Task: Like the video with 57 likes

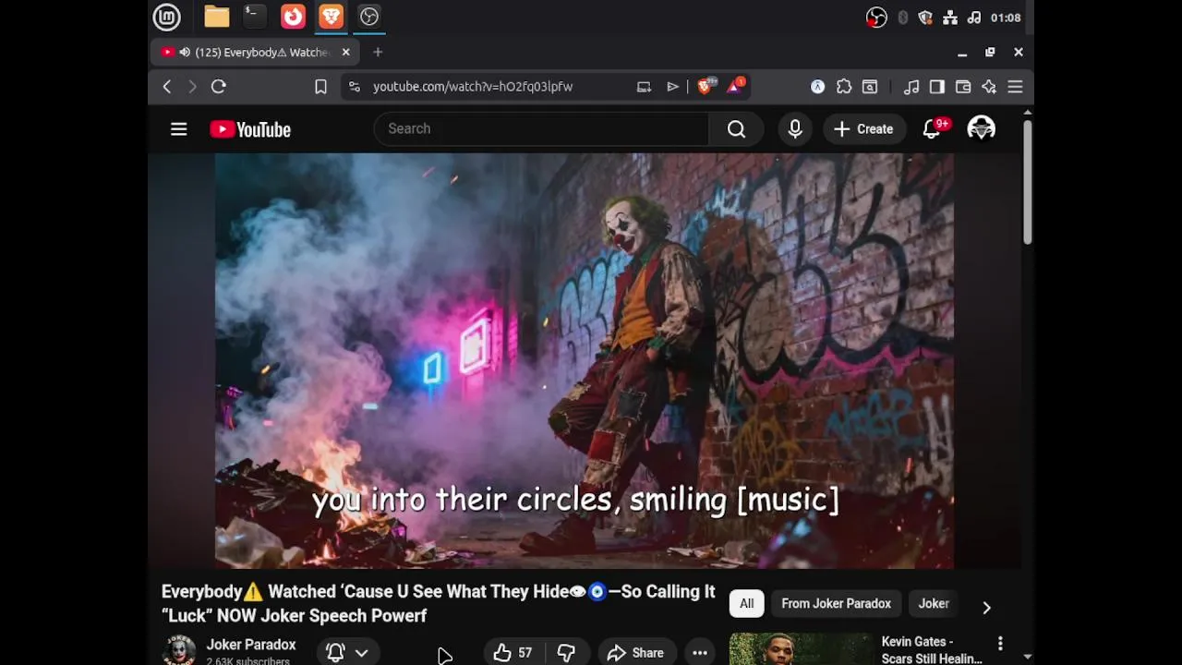Action: [513, 653]
